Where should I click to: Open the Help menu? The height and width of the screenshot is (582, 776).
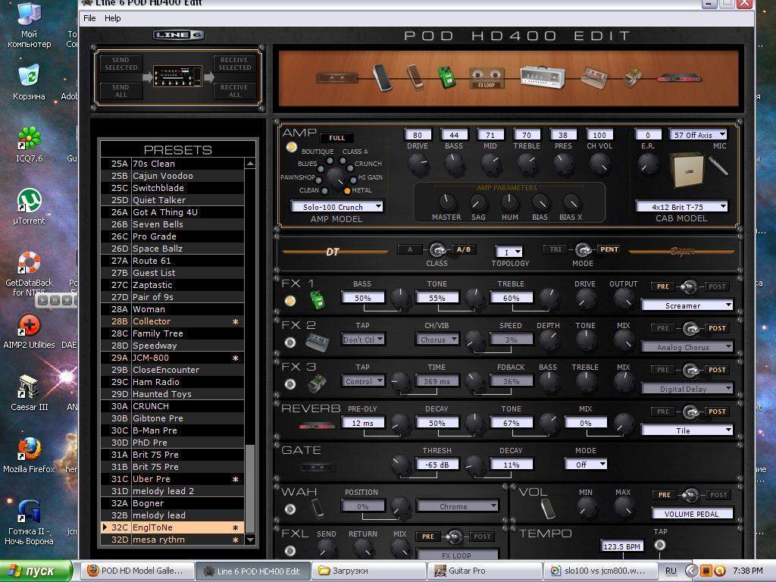[x=112, y=18]
